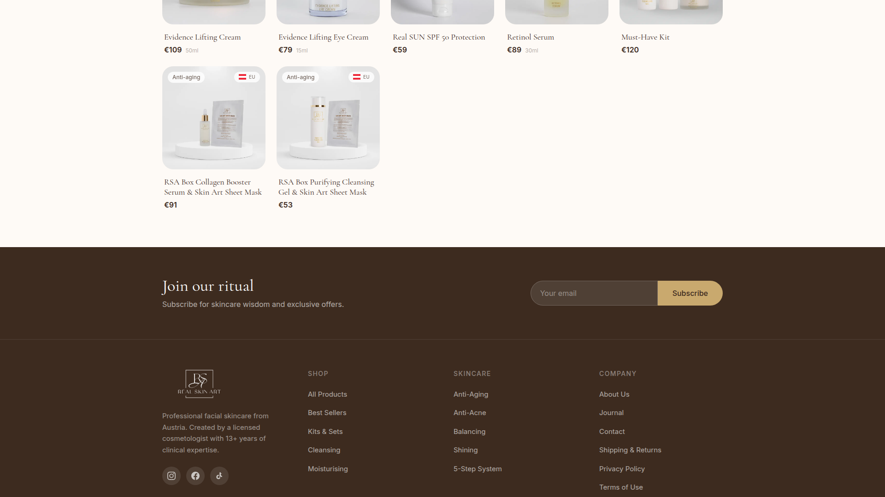Image resolution: width=885 pixels, height=497 pixels.
Task: Open the Retinol Serum product title
Action: click(x=531, y=37)
